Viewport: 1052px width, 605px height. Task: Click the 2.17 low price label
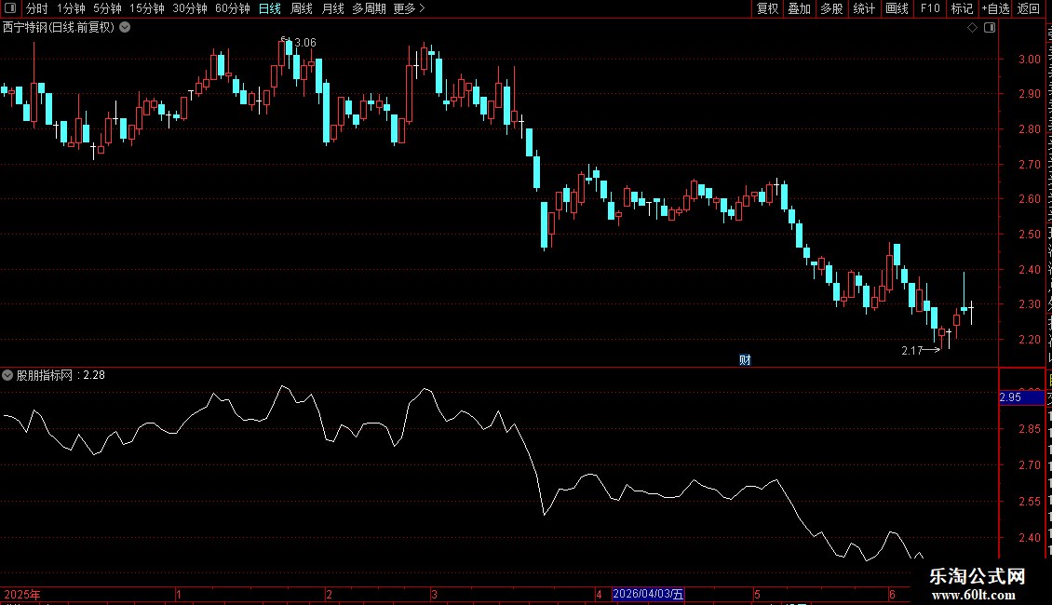pyautogui.click(x=911, y=351)
